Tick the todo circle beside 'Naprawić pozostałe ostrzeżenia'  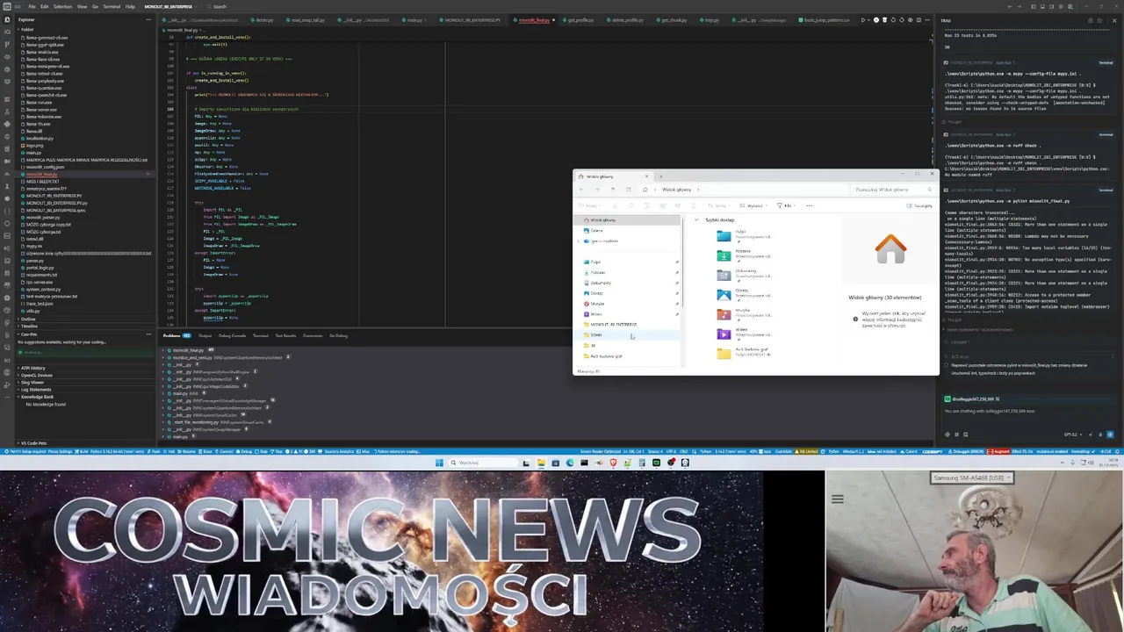click(946, 365)
